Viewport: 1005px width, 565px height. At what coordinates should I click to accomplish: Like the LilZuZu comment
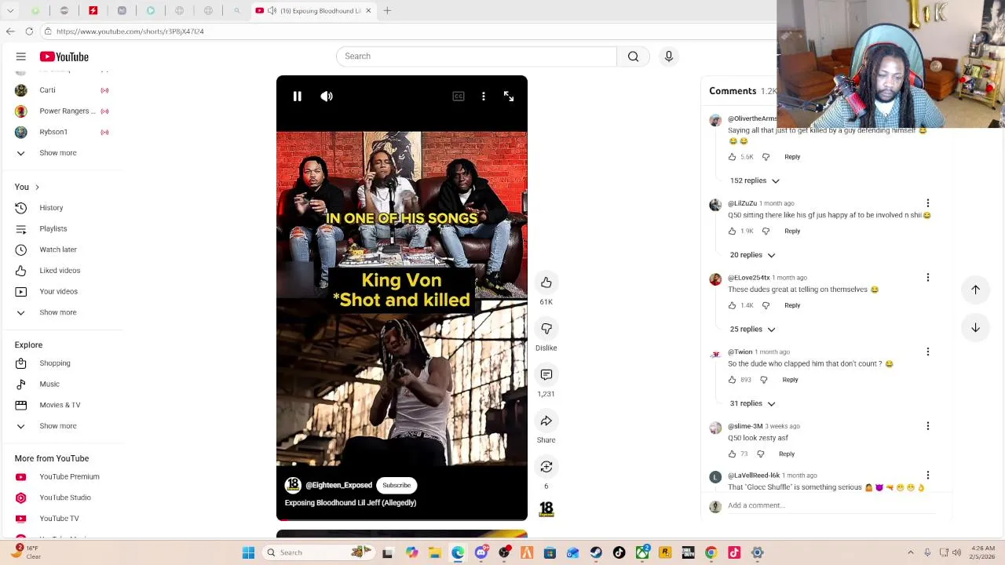click(x=733, y=231)
